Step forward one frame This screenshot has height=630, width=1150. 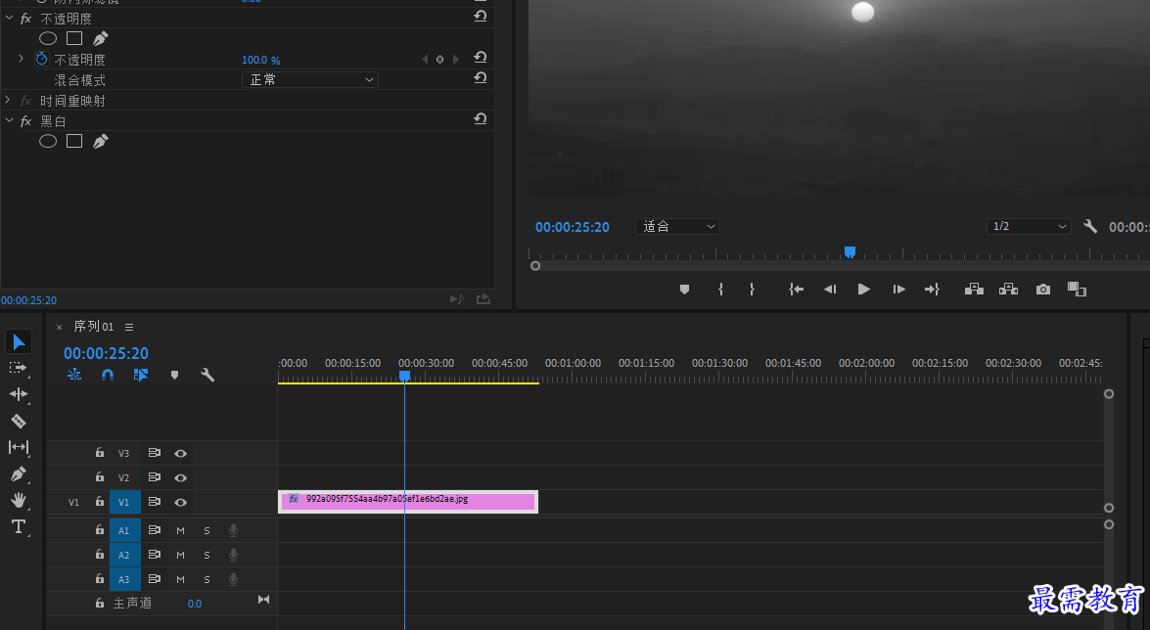coord(898,290)
